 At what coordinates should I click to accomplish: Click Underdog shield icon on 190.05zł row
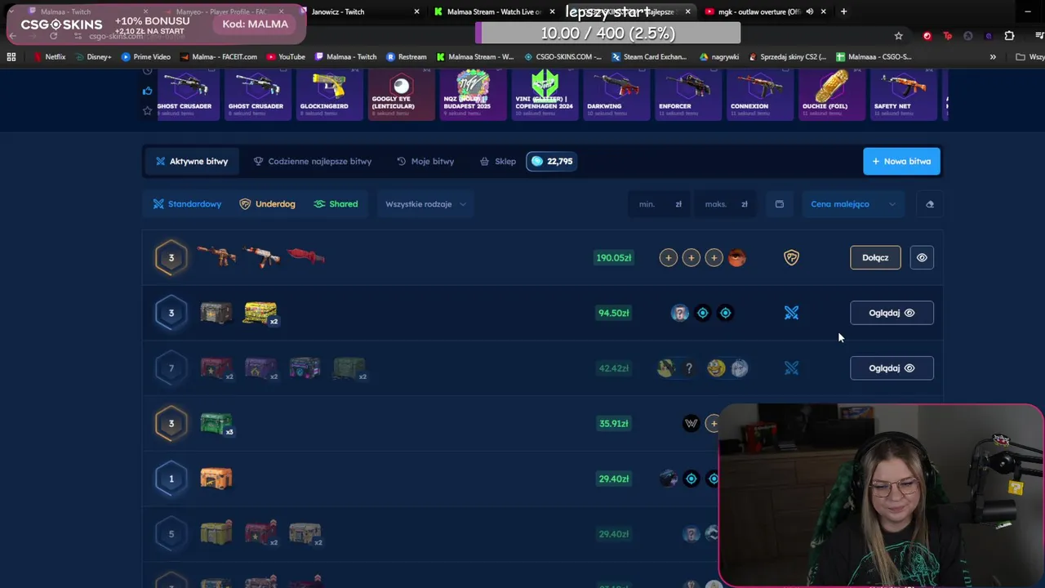point(792,258)
